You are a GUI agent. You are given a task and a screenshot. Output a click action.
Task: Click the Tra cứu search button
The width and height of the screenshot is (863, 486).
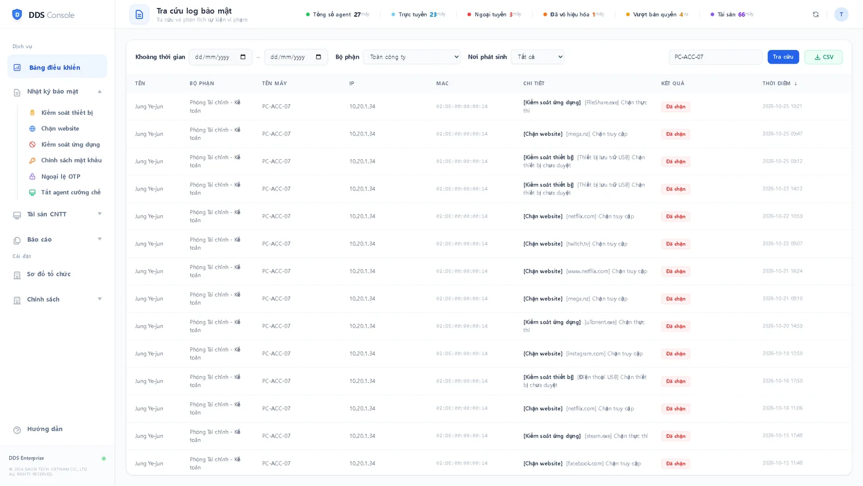[783, 57]
